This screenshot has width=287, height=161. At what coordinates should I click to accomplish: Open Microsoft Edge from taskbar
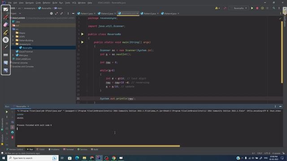coord(77,158)
